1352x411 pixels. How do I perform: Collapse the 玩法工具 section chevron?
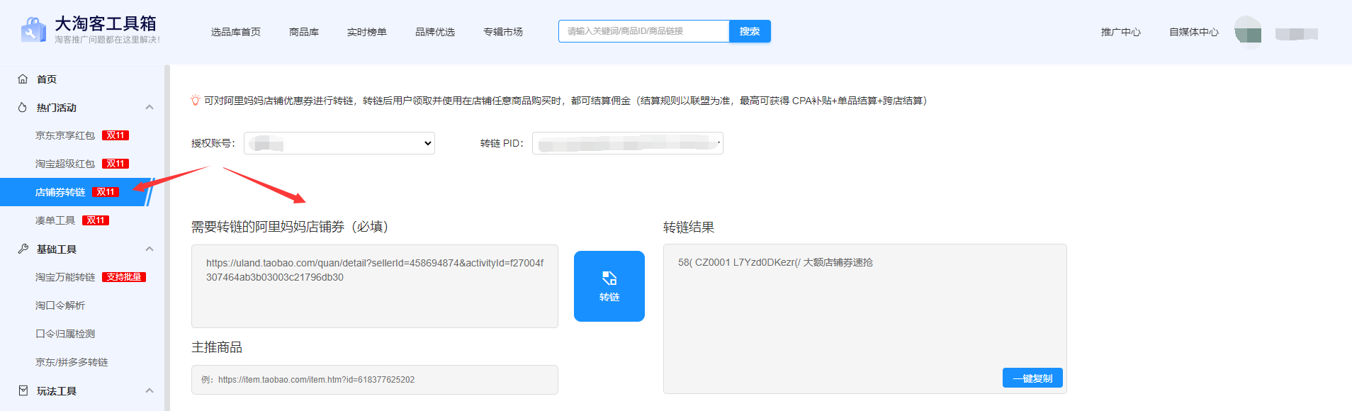tap(150, 391)
